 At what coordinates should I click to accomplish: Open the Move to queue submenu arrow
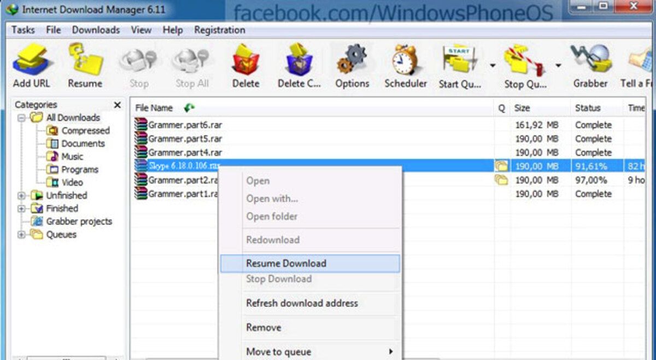(x=391, y=351)
